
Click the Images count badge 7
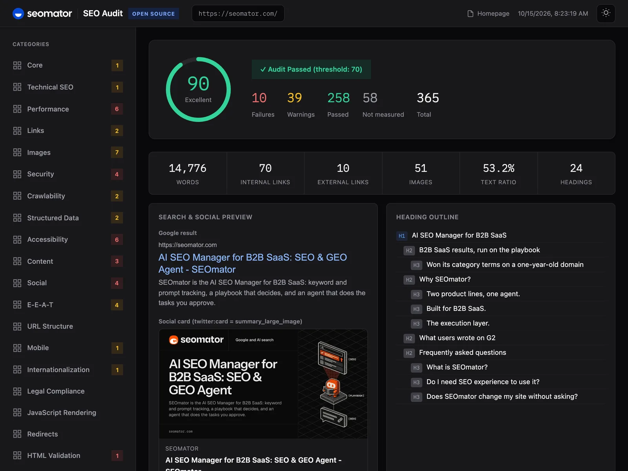(x=117, y=152)
